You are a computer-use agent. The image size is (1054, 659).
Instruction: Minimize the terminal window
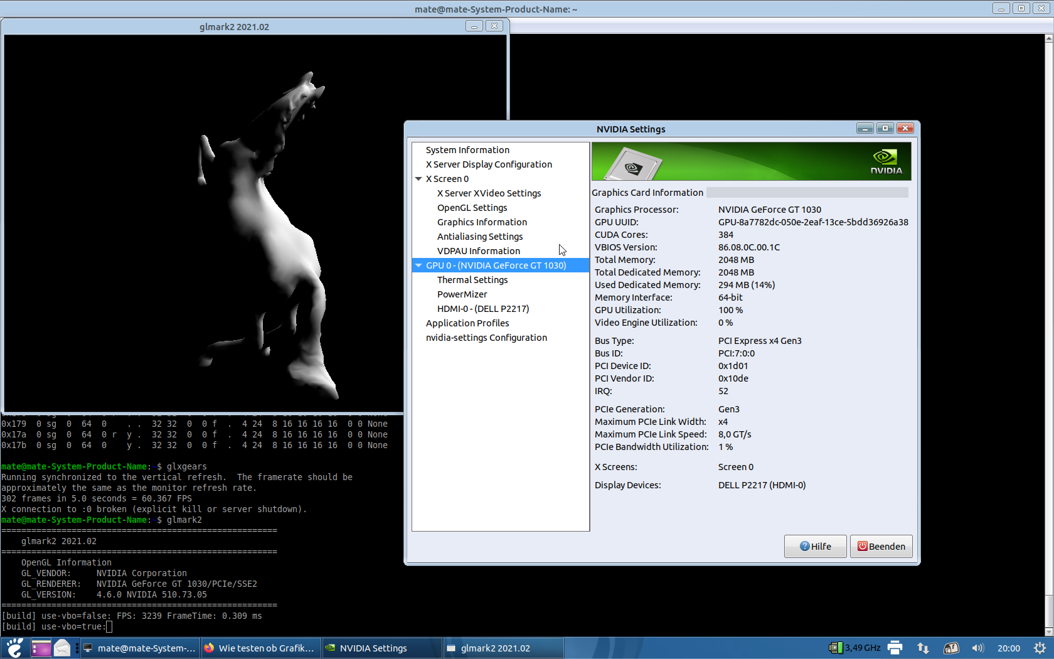1001,9
